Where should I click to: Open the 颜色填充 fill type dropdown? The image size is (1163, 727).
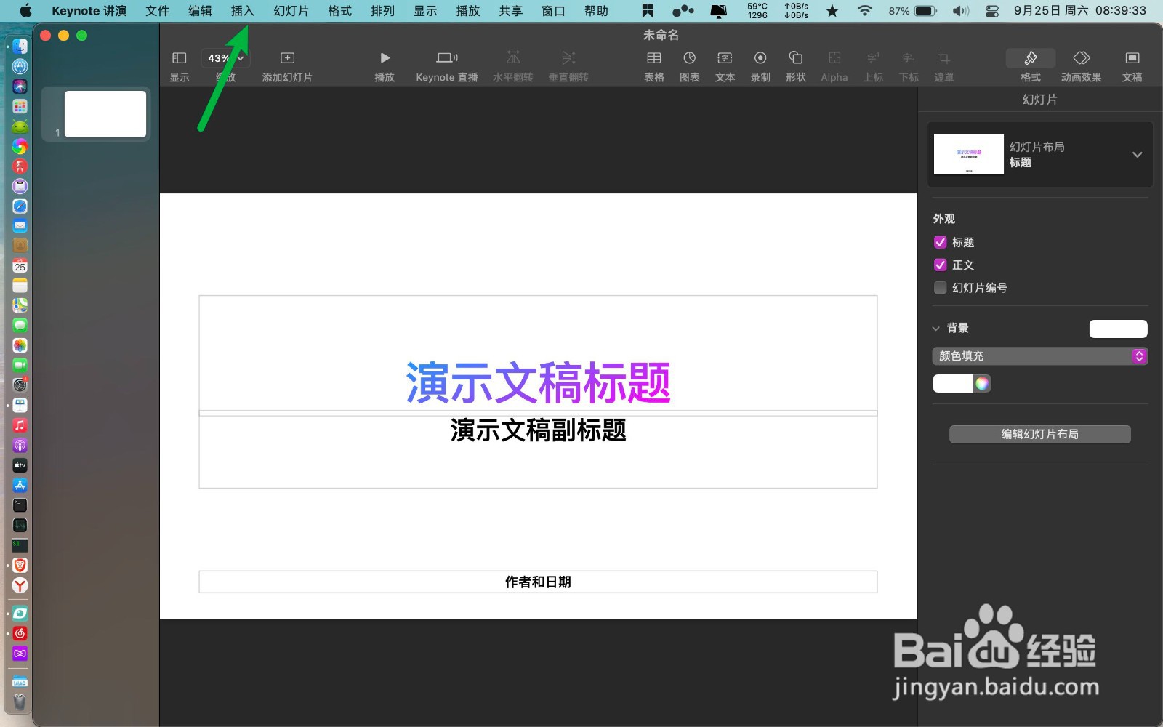pos(1040,356)
